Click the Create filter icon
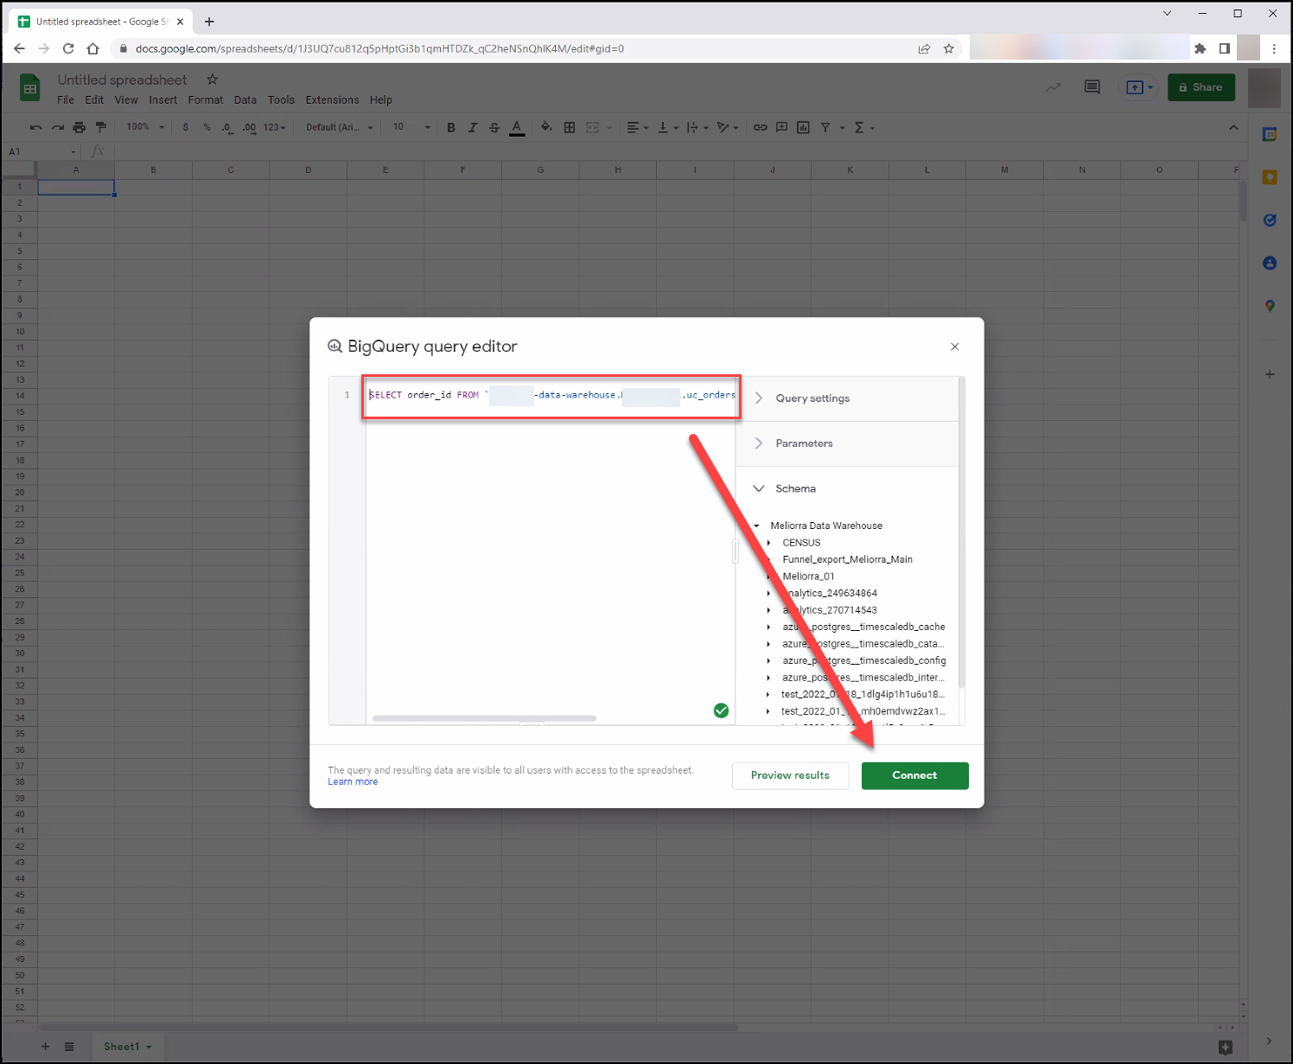The height and width of the screenshot is (1064, 1293). click(x=825, y=127)
